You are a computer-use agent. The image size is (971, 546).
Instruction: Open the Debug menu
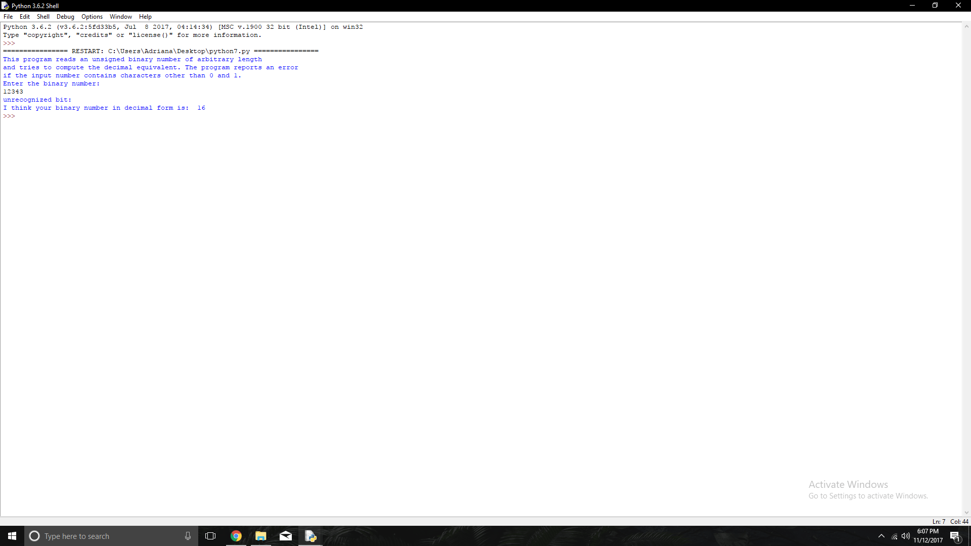coord(65,17)
